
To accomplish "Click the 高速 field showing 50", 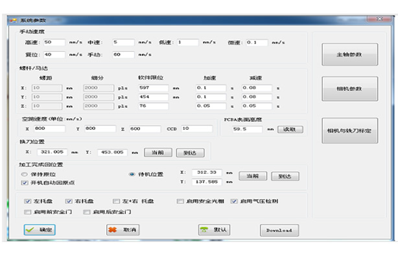I will click(54, 42).
